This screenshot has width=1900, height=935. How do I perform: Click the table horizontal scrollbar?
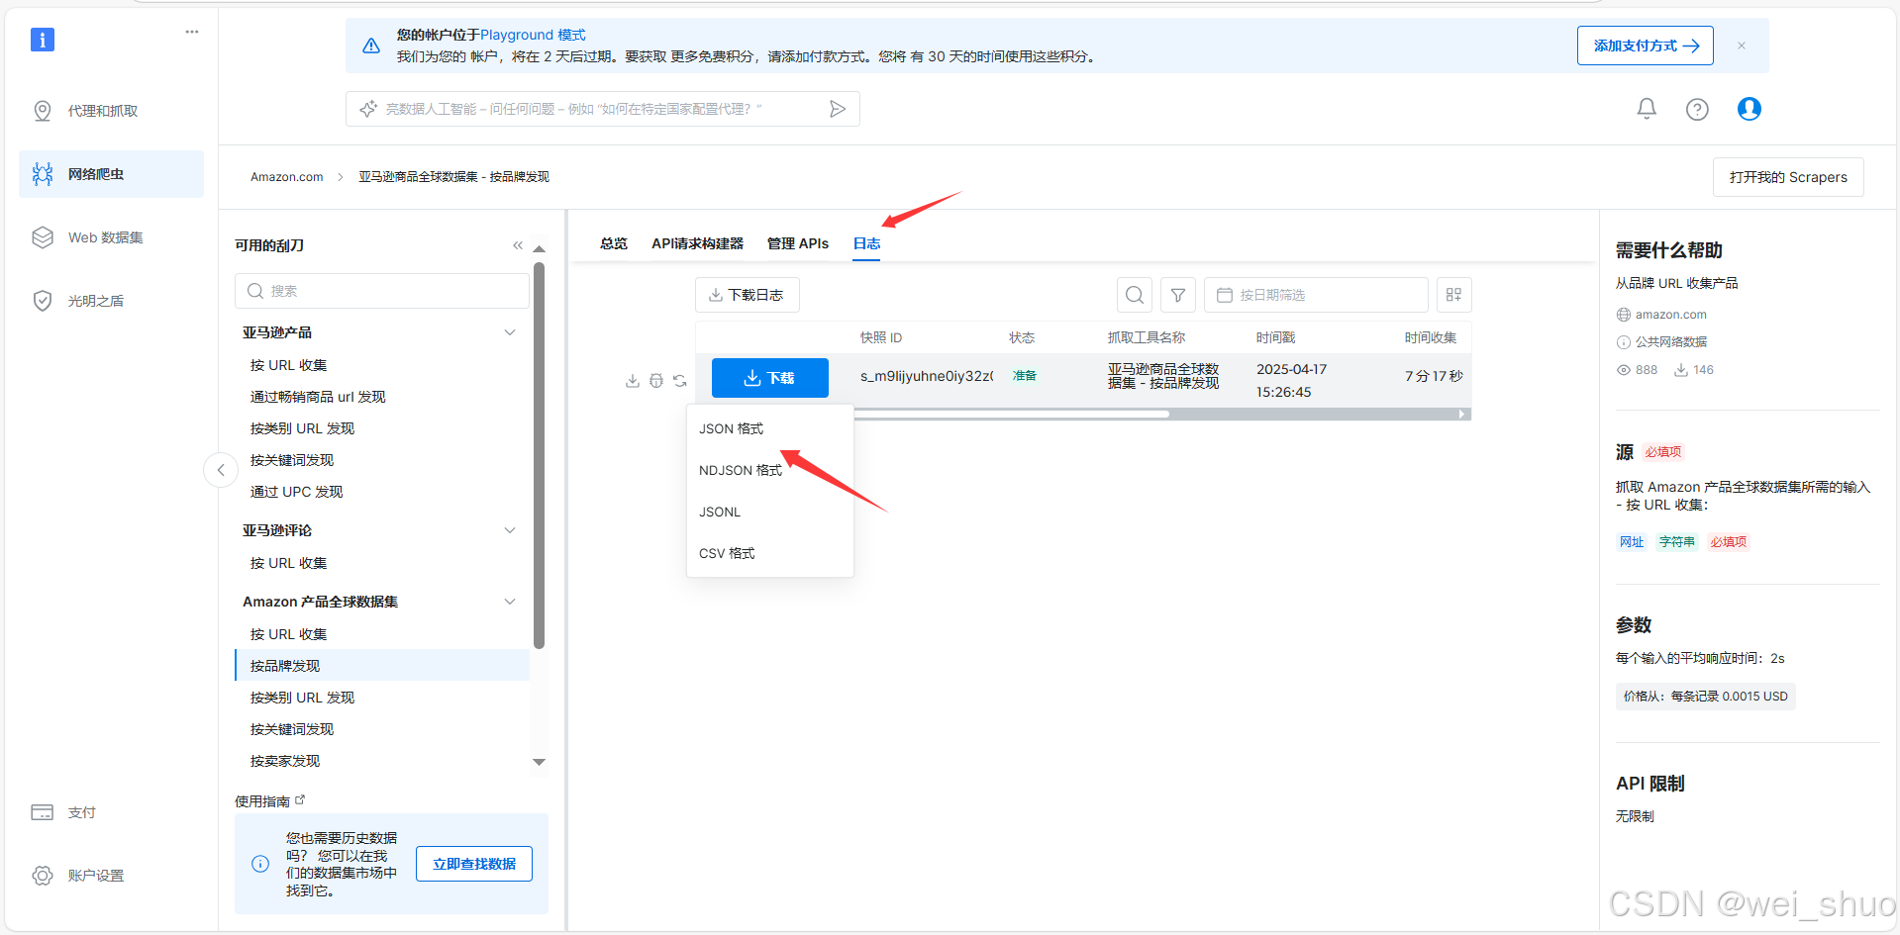(1010, 415)
